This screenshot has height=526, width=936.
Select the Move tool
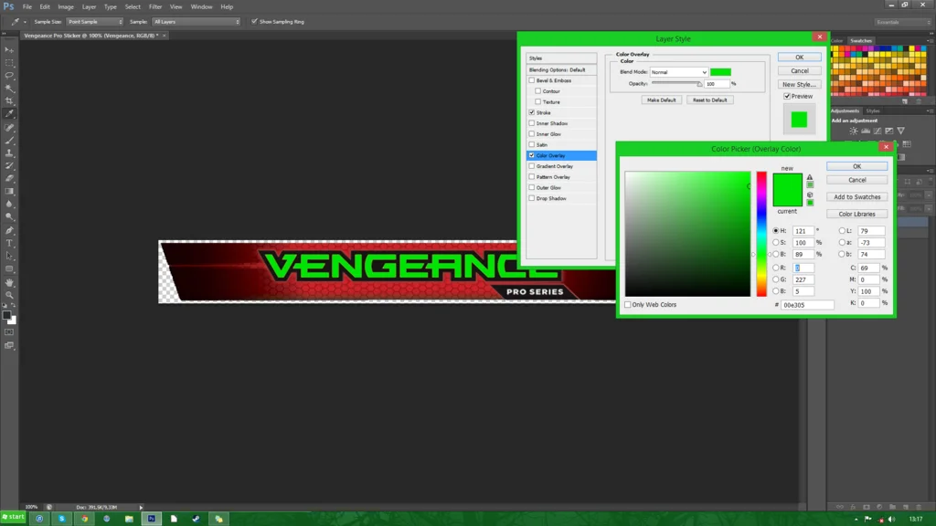9,50
